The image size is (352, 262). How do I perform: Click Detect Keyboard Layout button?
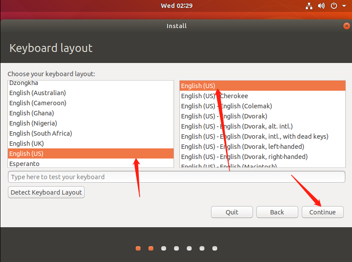coord(46,192)
